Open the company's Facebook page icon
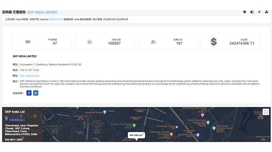Image resolution: width=272 pixels, height=152 pixels. click(29, 93)
